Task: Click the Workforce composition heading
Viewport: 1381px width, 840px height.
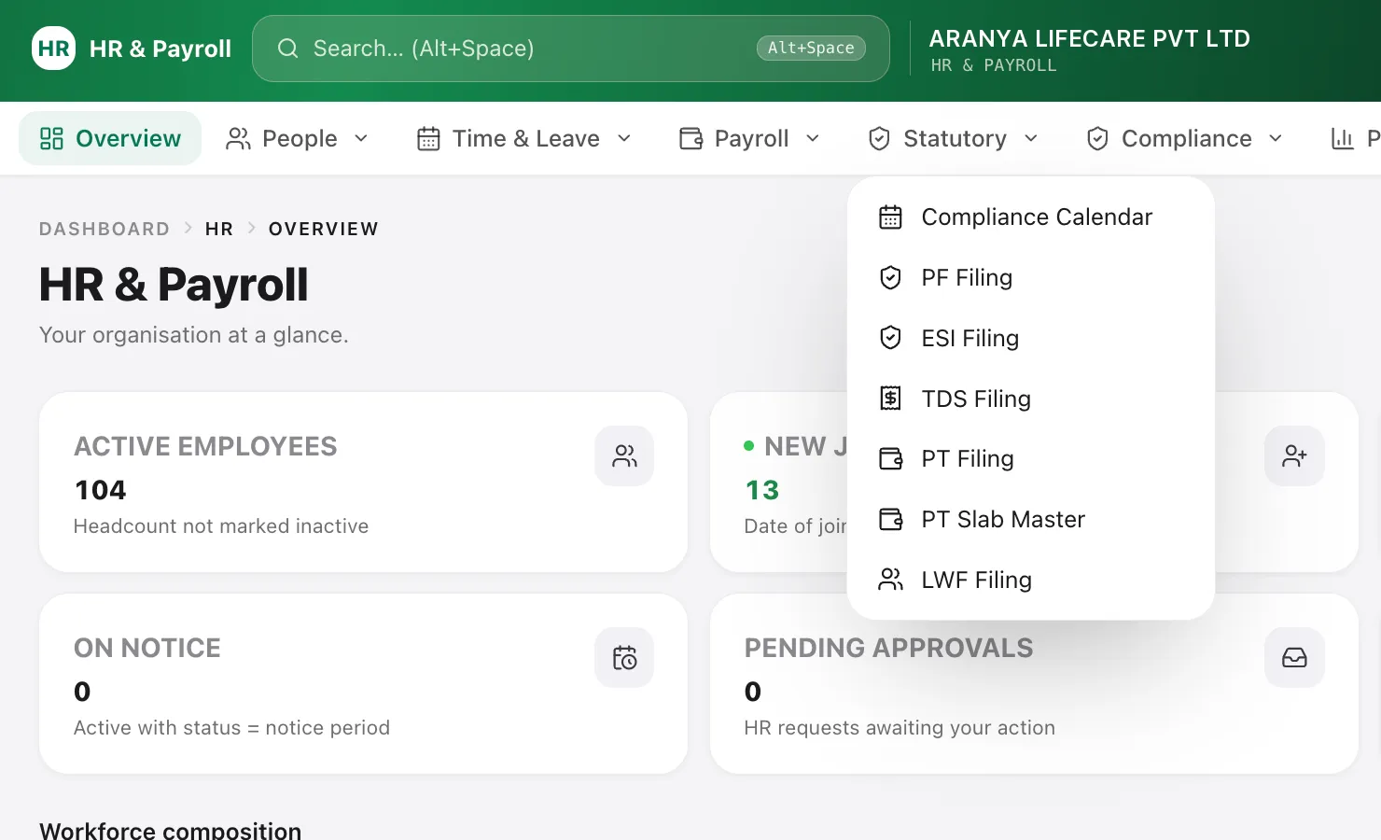Action: (x=171, y=830)
